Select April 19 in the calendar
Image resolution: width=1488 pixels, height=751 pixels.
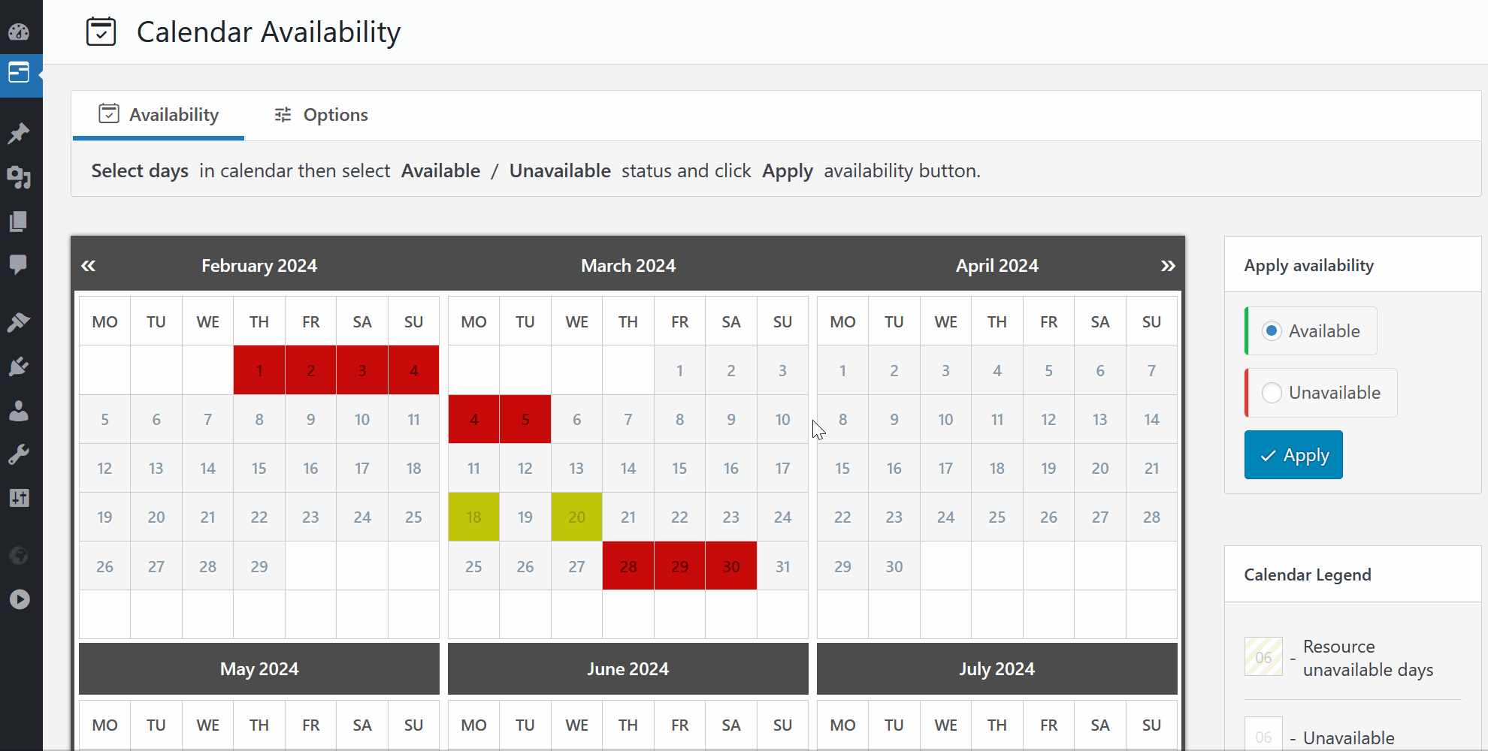click(1048, 468)
